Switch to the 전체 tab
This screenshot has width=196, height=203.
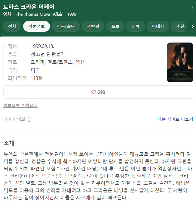pyautogui.click(x=12, y=27)
